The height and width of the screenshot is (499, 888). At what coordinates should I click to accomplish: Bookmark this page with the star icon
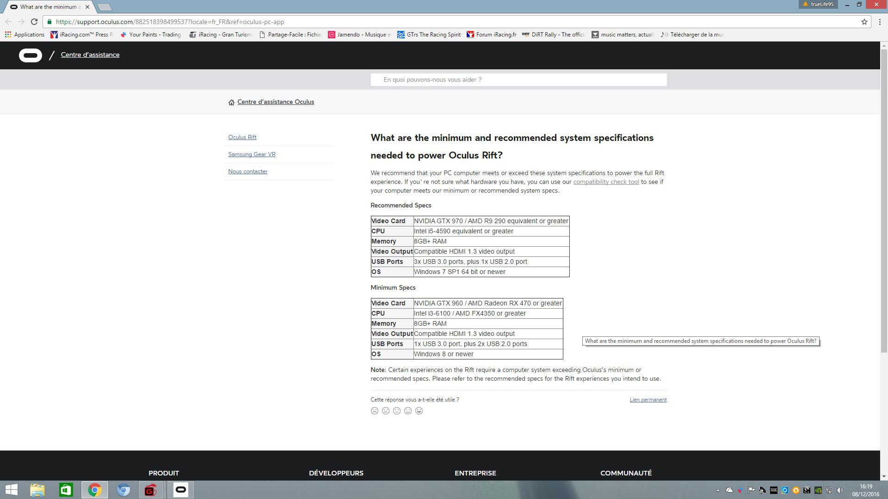864,22
